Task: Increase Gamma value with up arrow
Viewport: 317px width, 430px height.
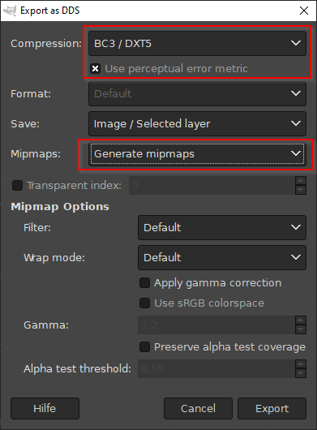Action: click(301, 320)
